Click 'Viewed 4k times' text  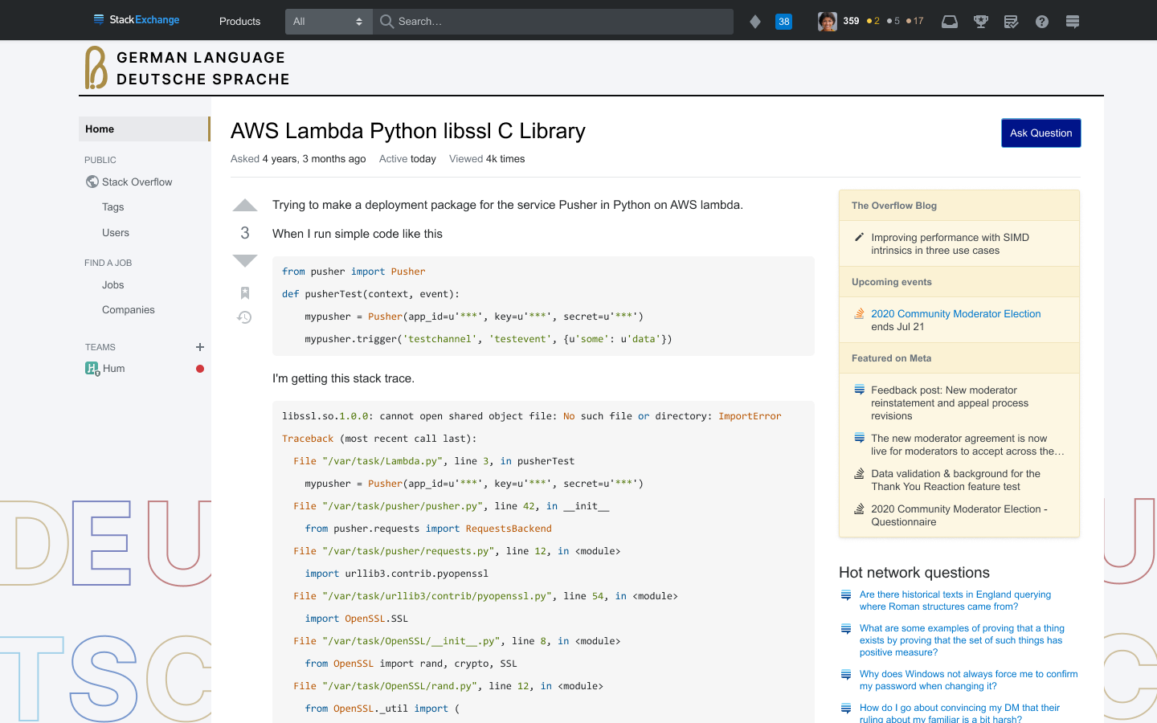pos(487,159)
